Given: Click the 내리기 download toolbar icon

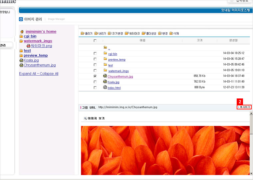Looking at the screenshot, I should [96, 33].
